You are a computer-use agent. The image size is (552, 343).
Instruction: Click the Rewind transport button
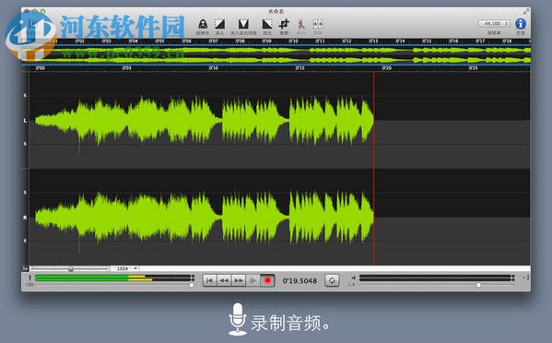(224, 280)
